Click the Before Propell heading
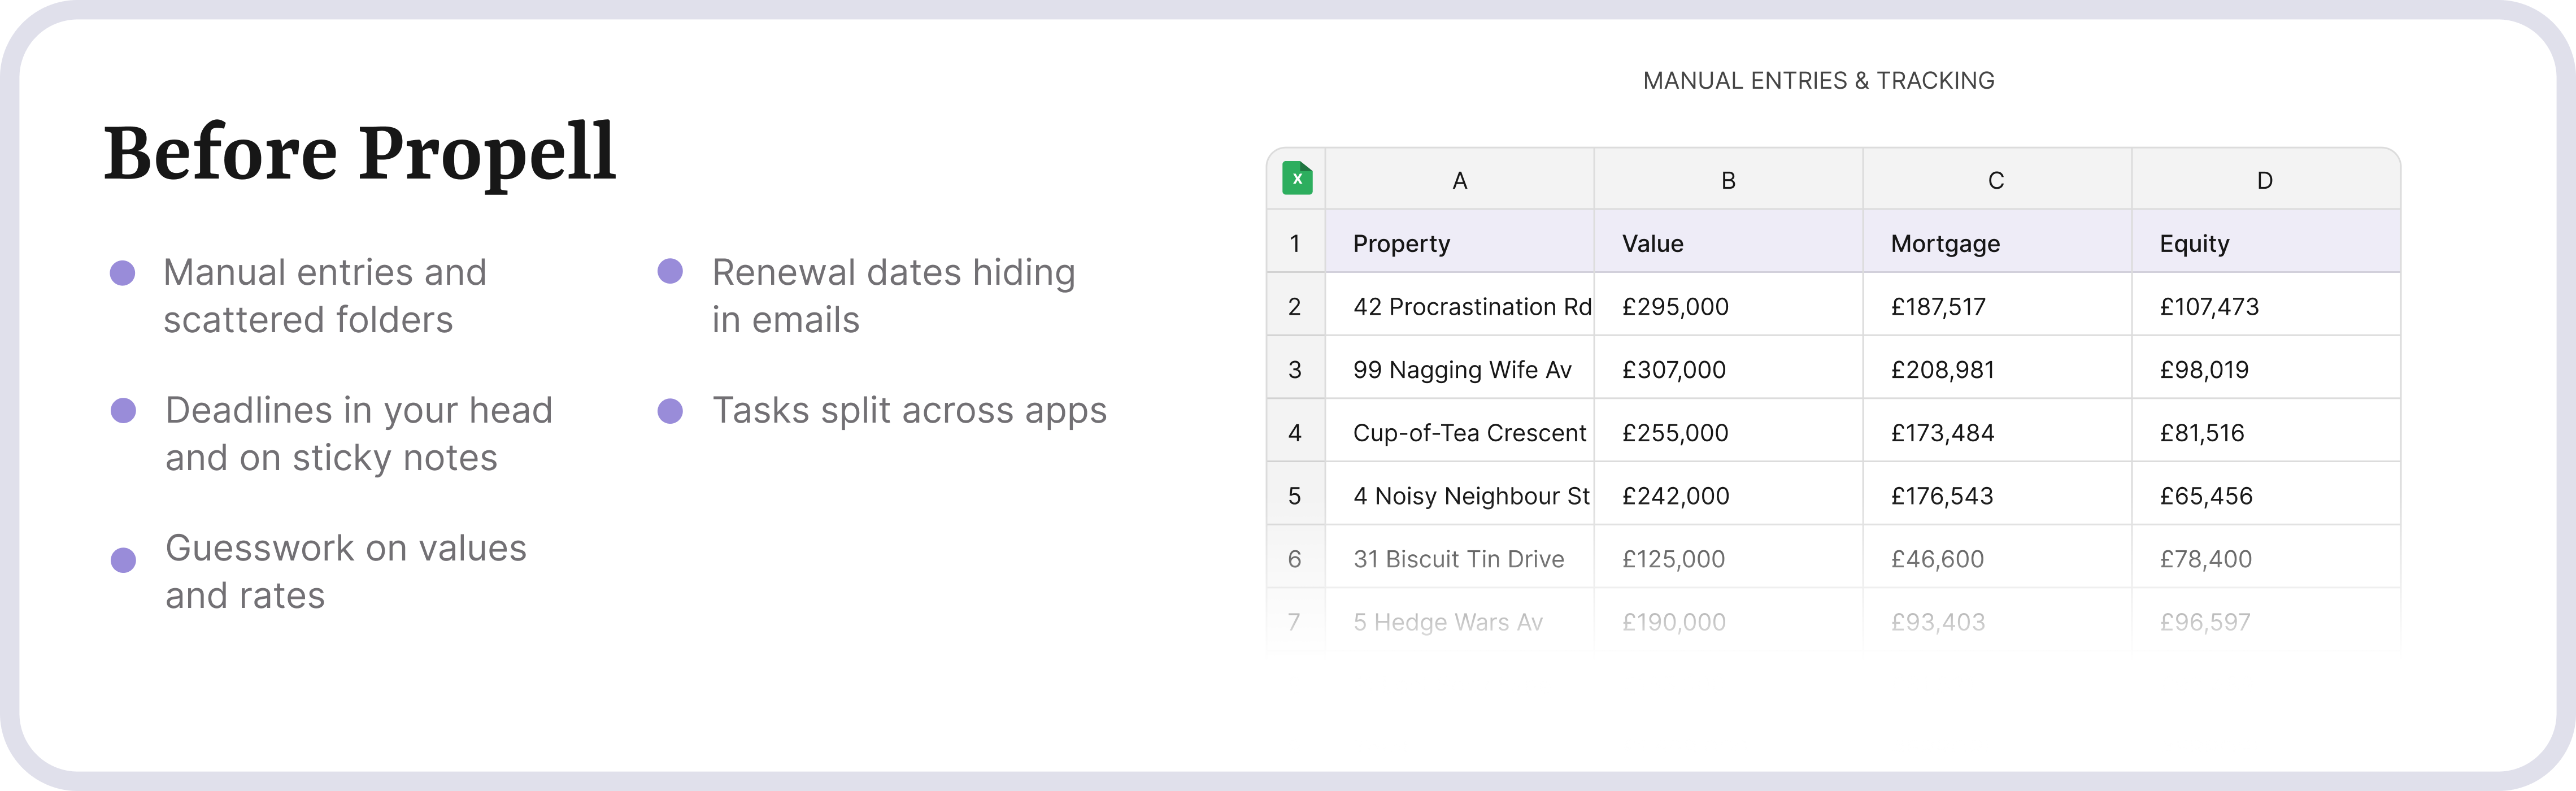 [359, 153]
